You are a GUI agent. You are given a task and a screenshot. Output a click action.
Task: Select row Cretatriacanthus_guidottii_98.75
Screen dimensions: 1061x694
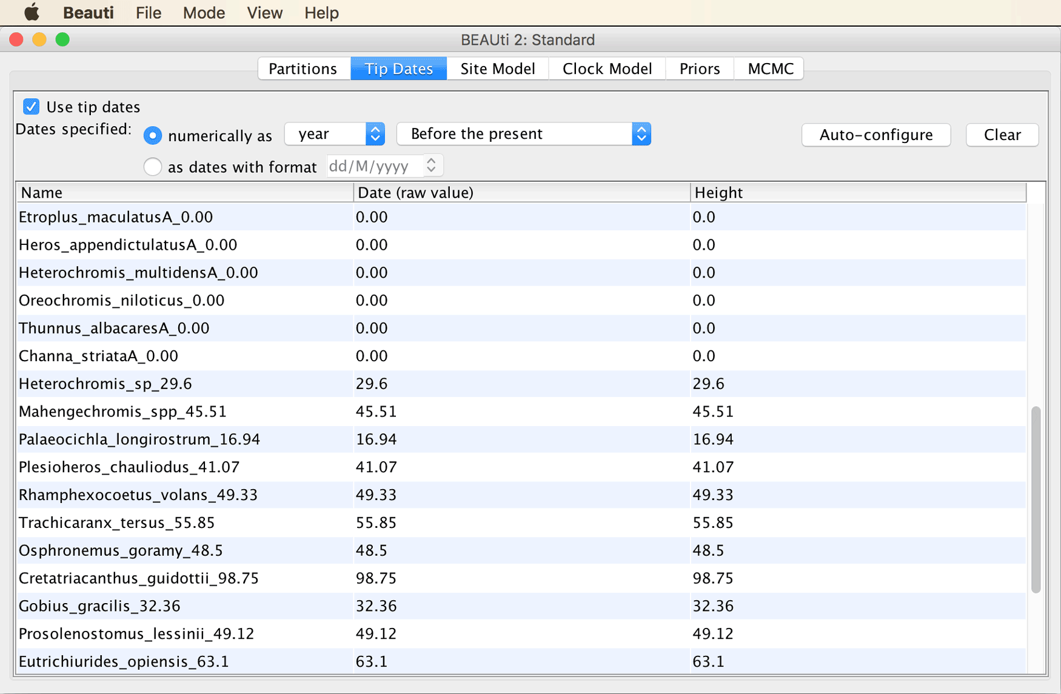521,578
